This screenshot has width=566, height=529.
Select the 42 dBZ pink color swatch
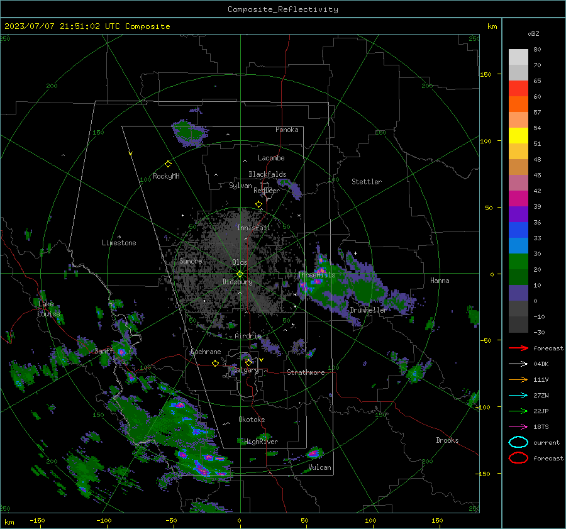point(518,182)
